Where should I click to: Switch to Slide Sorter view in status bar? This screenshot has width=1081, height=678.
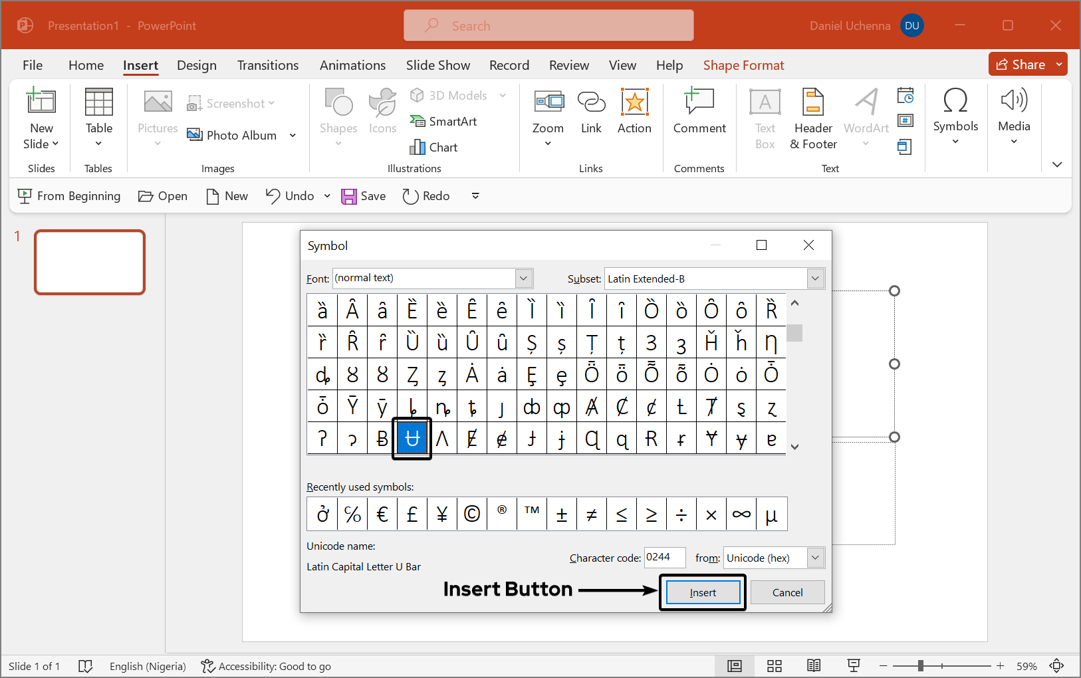click(774, 666)
